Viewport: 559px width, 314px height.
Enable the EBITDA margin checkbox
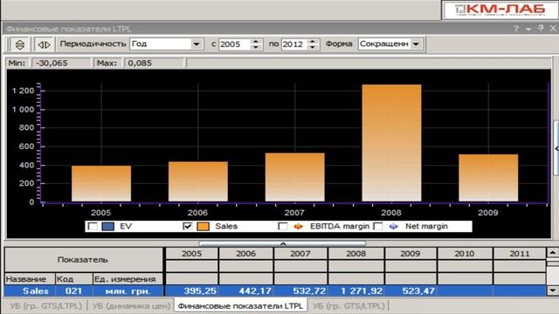[x=283, y=226]
